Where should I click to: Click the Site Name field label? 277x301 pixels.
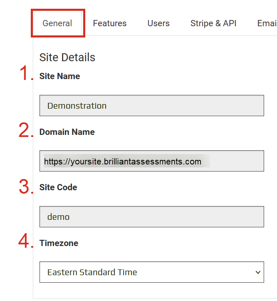59,76
